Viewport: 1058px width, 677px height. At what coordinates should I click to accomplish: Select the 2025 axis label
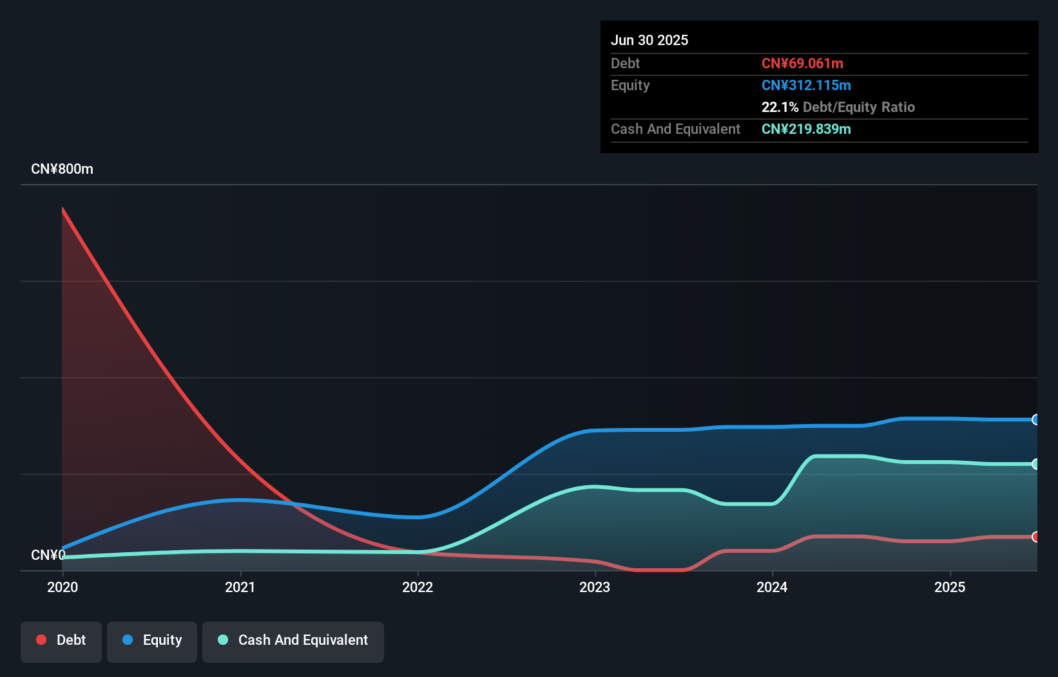click(x=951, y=587)
